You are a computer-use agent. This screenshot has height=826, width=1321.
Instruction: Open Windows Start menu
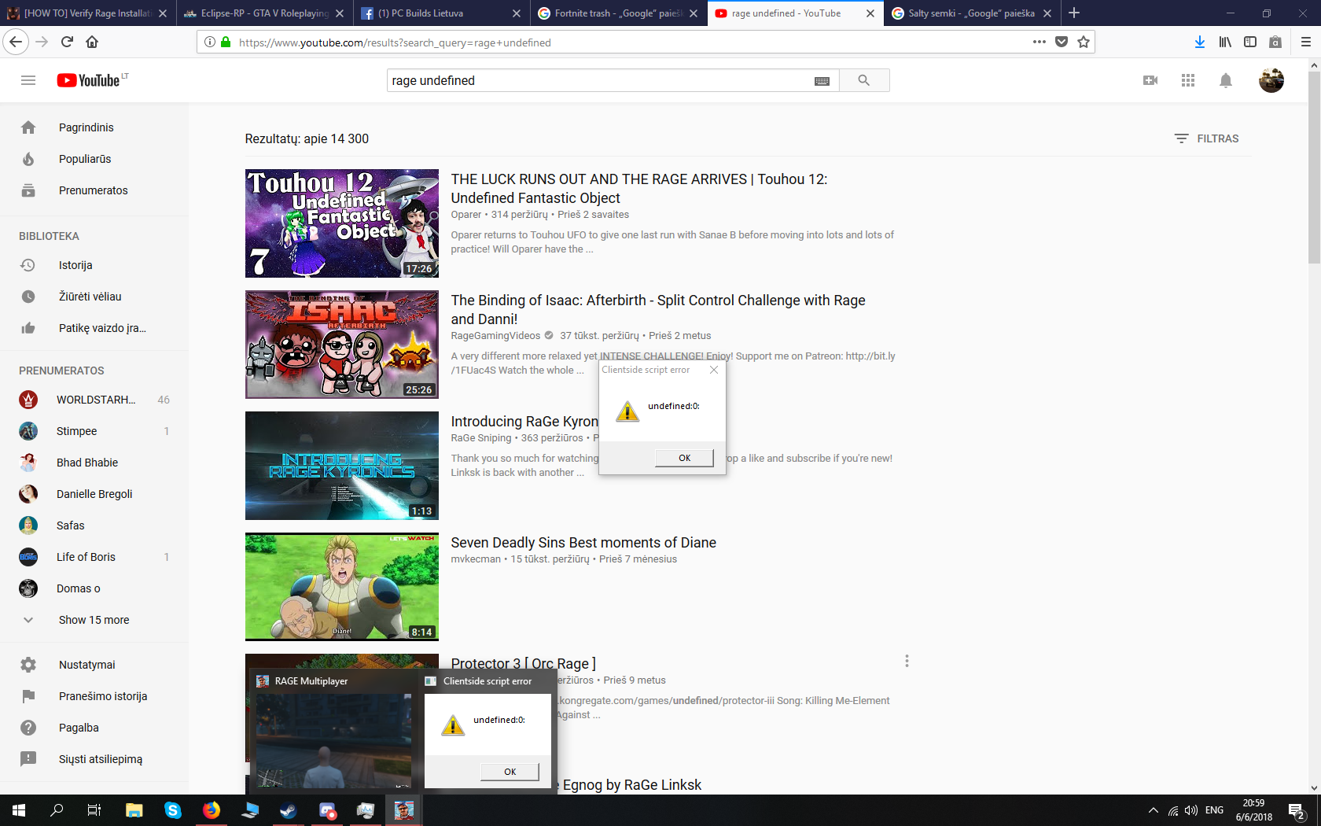point(19,810)
